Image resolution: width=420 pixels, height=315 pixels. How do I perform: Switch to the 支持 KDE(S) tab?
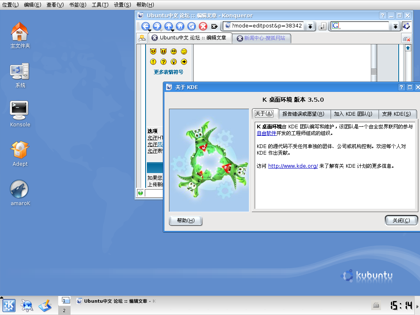(x=397, y=114)
